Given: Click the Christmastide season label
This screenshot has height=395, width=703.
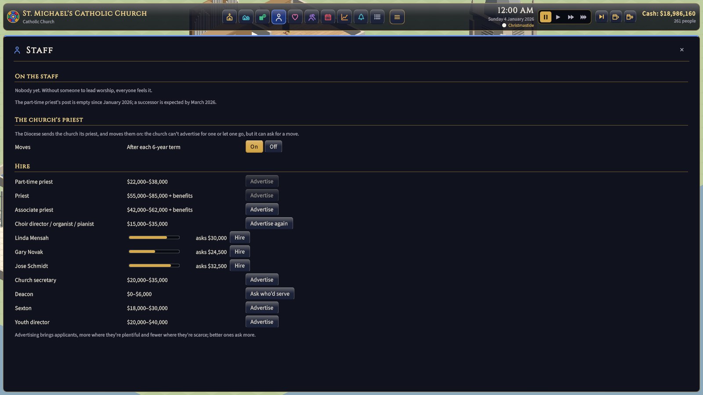Looking at the screenshot, I should click(x=521, y=25).
